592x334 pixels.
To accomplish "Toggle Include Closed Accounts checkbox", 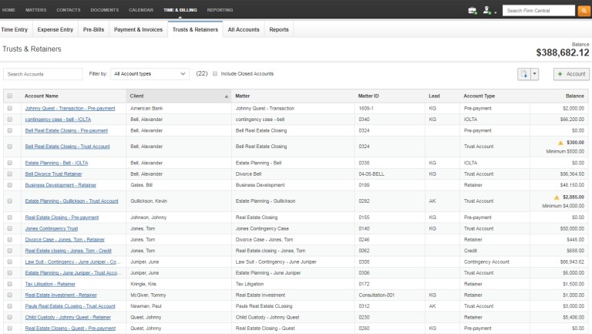I will (x=215, y=74).
